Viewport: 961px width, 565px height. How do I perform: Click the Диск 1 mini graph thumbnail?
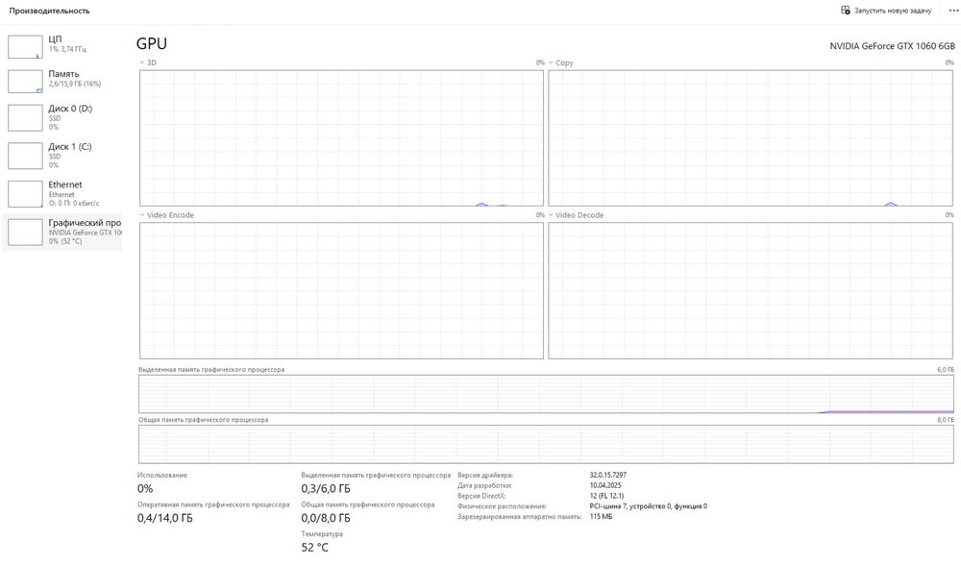(25, 156)
